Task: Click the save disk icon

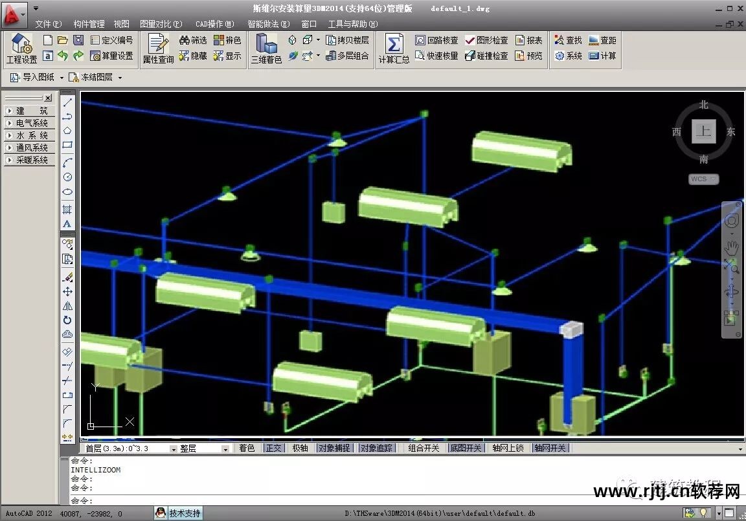Action: (78, 40)
